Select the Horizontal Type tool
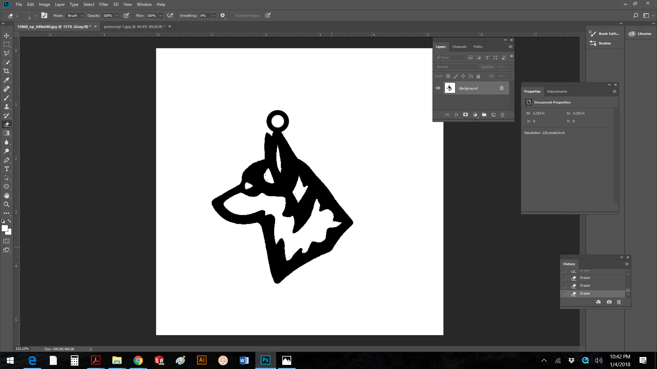Viewport: 657px width, 369px height. click(x=7, y=169)
